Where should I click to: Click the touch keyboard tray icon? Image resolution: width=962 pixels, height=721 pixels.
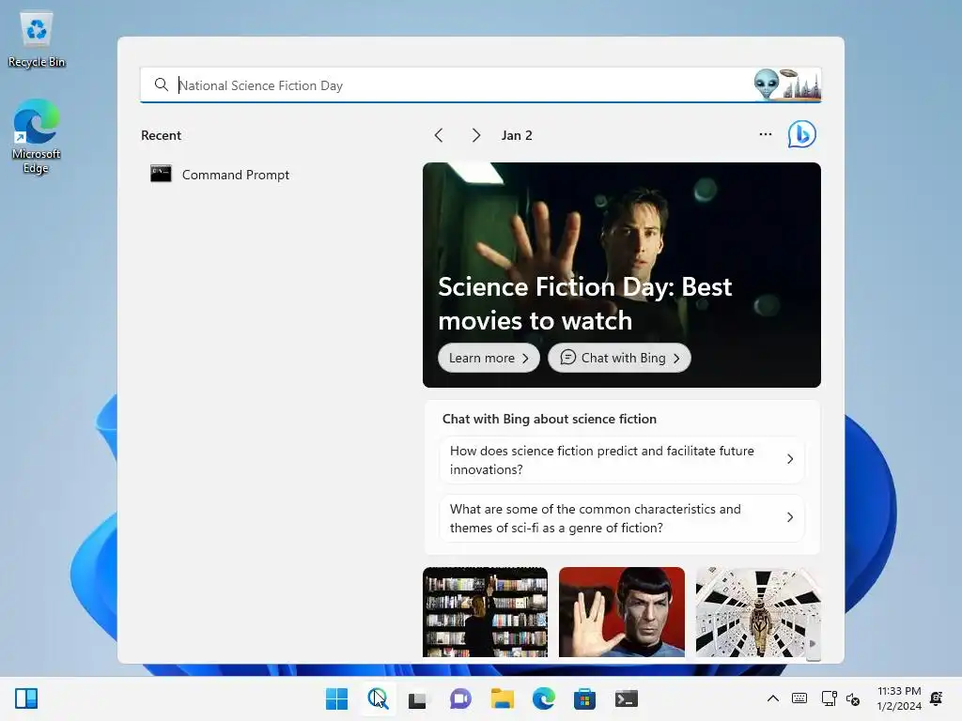tap(799, 698)
